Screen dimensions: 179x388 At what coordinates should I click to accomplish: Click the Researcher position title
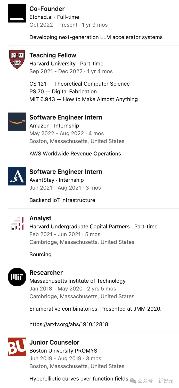coord(46,273)
